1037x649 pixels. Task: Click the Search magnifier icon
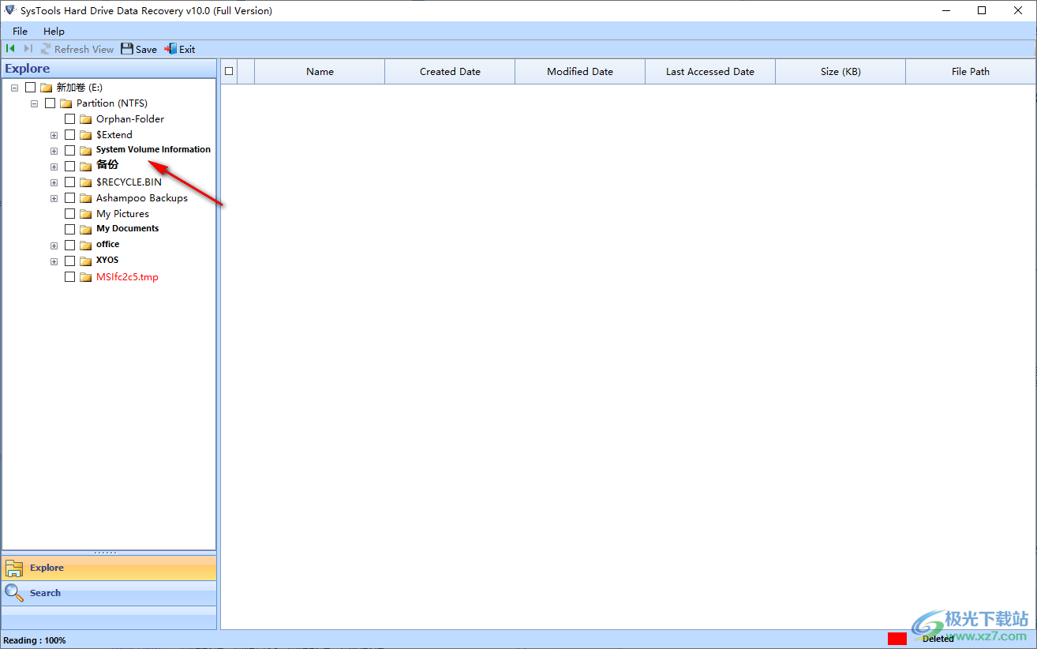click(14, 592)
